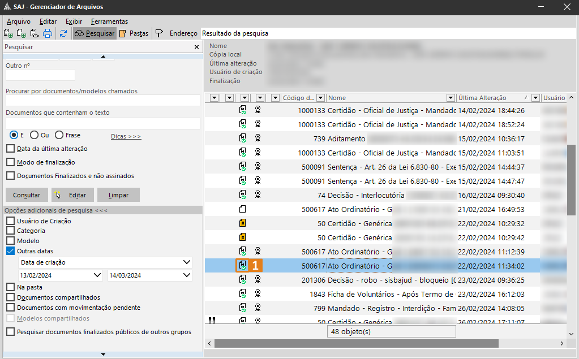
Task: Show the Pastas folder panel
Action: [x=134, y=33]
